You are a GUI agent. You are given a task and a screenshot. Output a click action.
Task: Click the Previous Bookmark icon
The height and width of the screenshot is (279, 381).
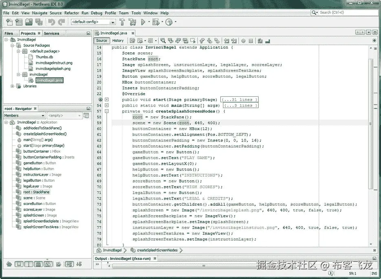point(202,41)
